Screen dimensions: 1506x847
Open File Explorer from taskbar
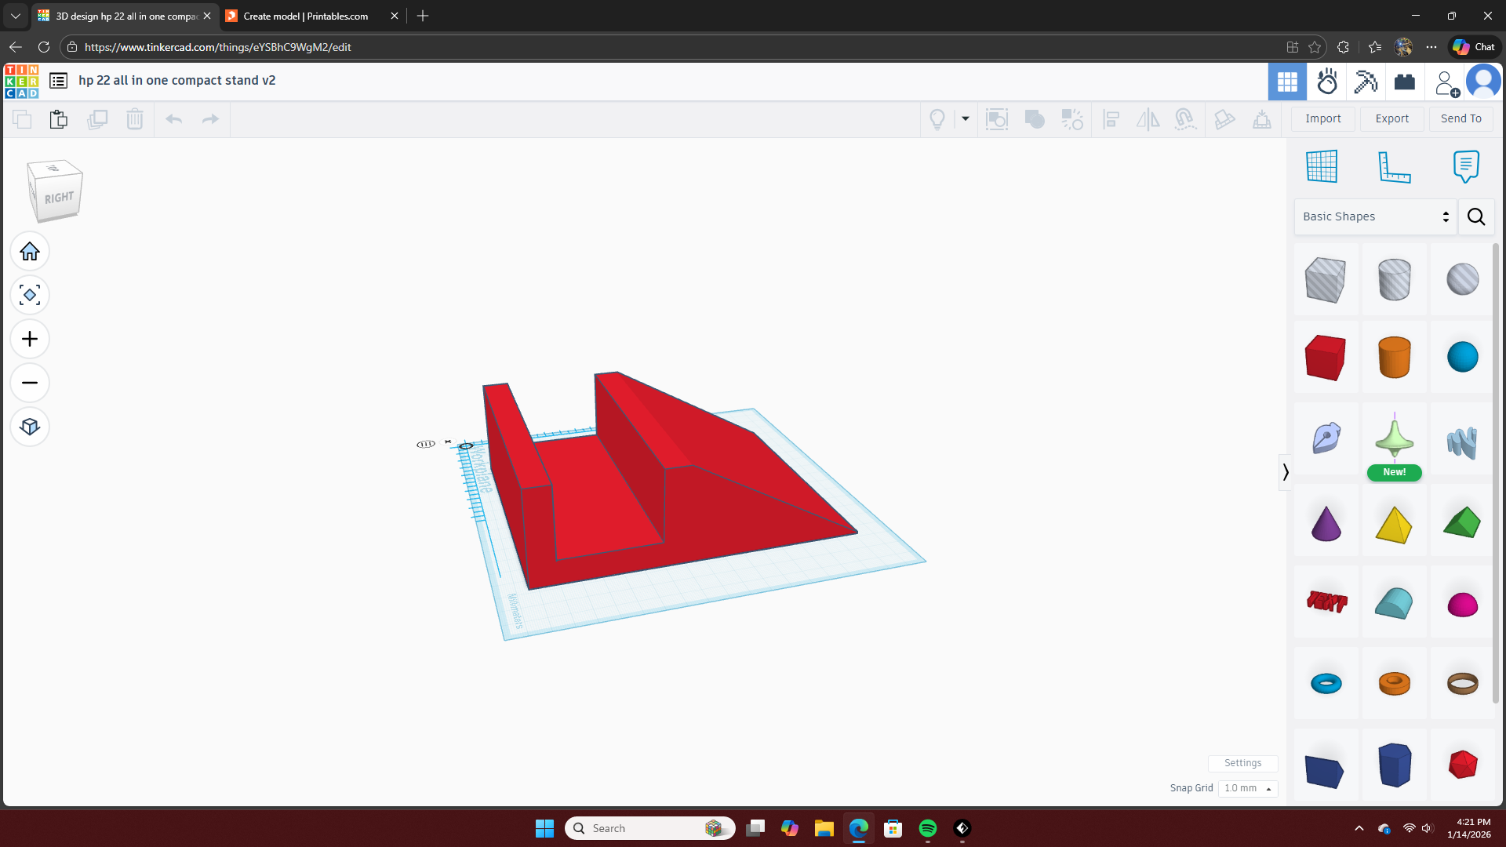click(x=824, y=828)
